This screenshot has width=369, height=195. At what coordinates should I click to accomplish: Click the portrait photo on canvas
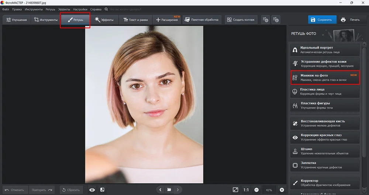coord(144,104)
